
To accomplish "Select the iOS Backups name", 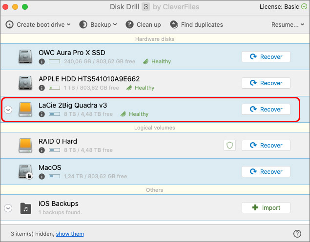I will click(59, 204).
